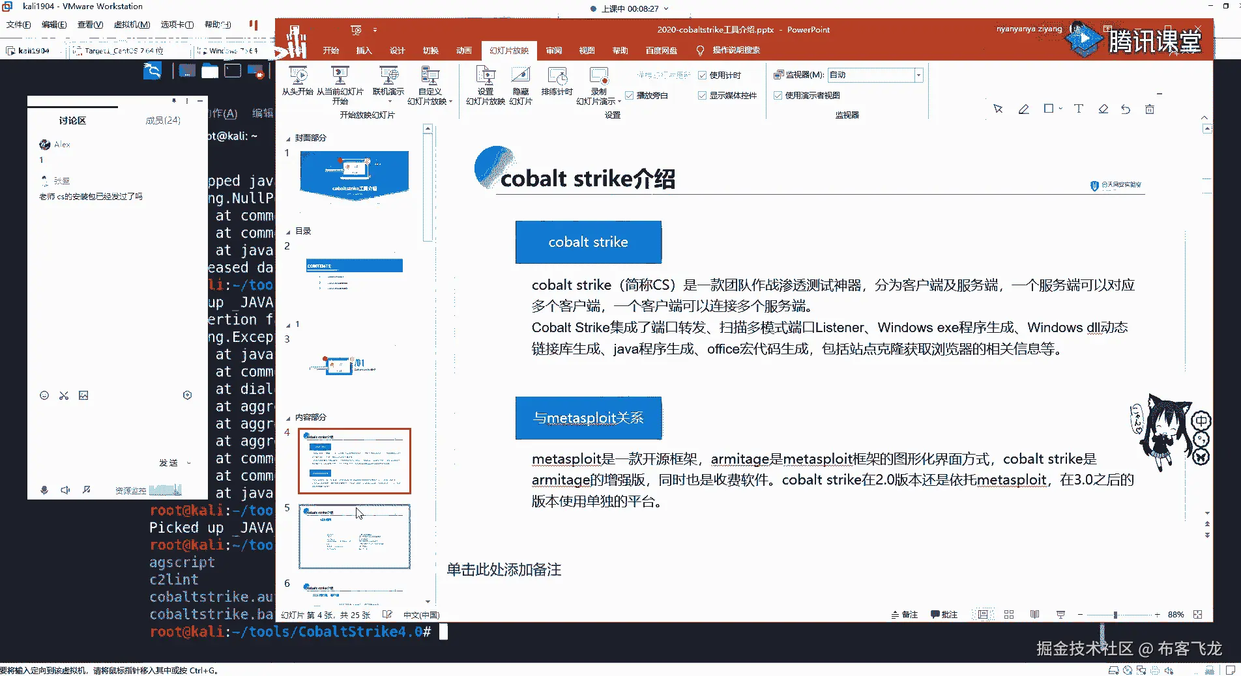The image size is (1241, 676).
Task: Click 发送 send button in discussion
Action: coord(168,463)
